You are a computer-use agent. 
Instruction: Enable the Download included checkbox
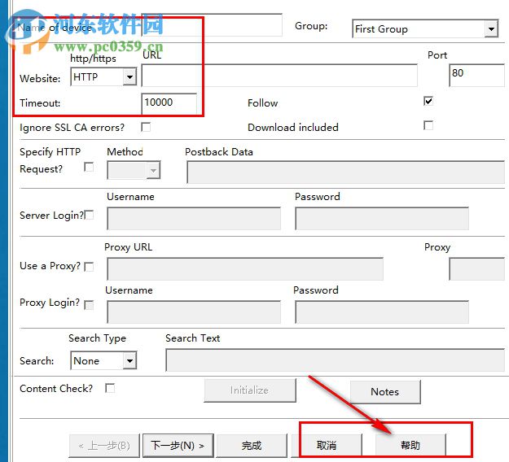(x=428, y=125)
